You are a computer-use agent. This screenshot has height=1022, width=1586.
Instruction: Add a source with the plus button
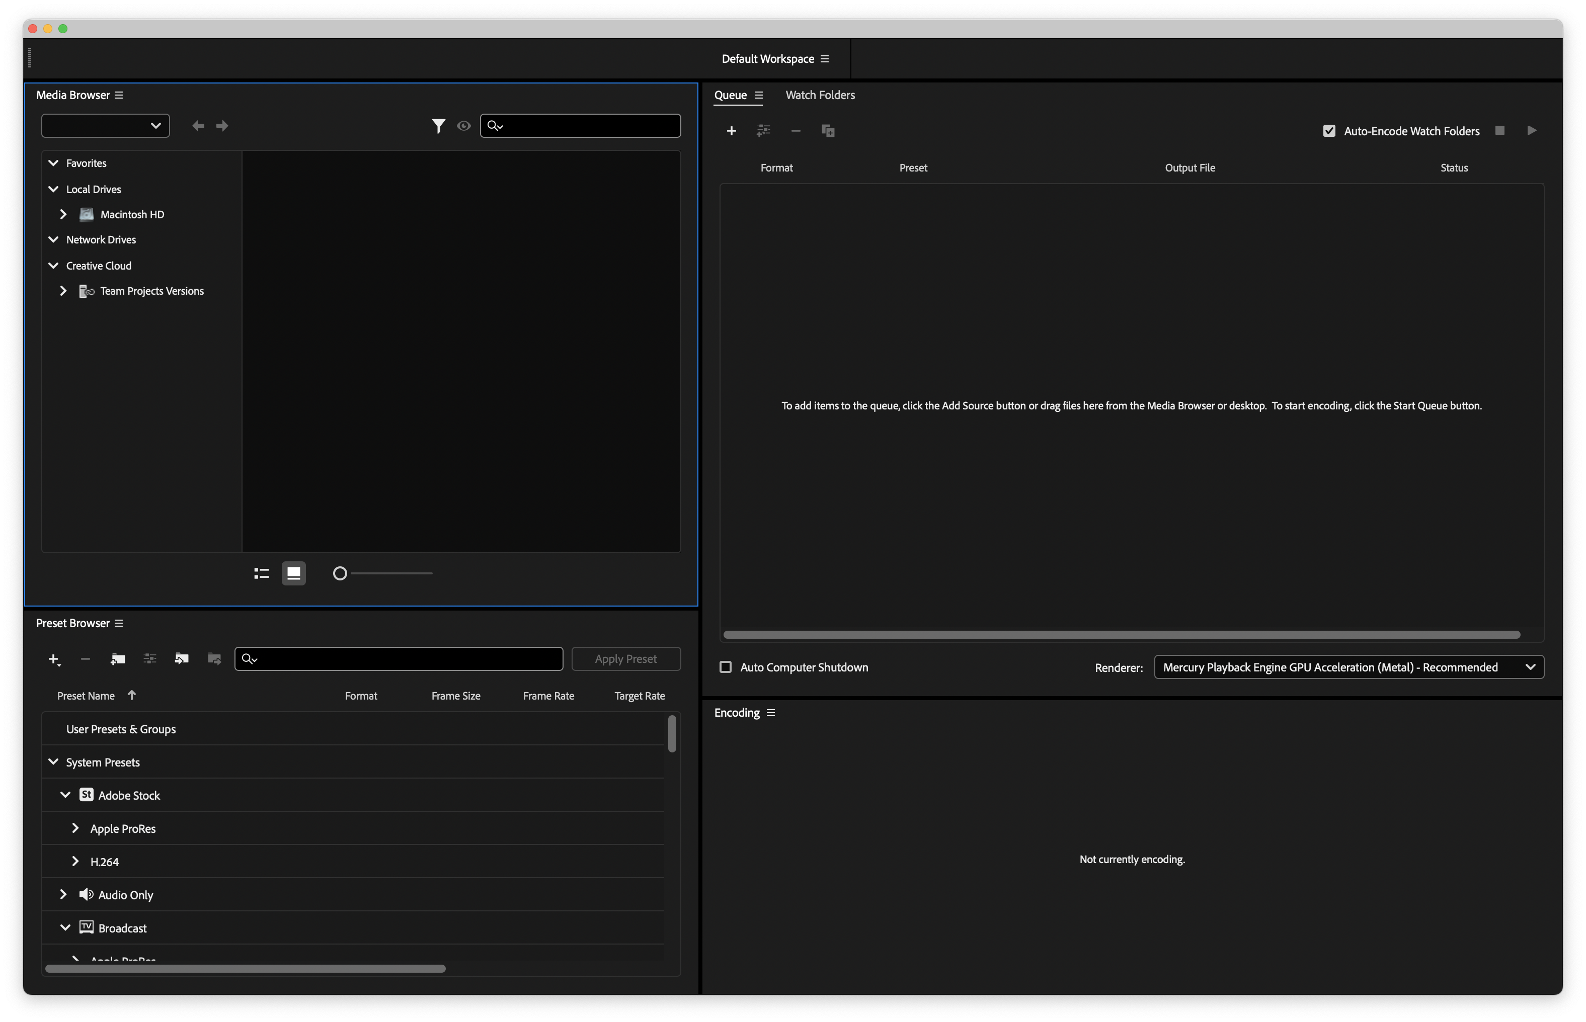tap(732, 131)
